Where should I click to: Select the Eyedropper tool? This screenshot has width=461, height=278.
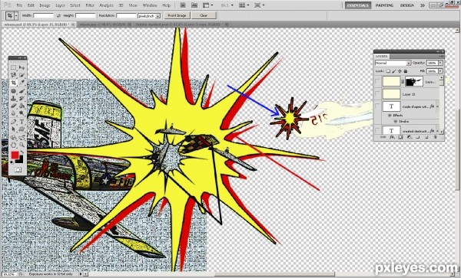coord(22,82)
